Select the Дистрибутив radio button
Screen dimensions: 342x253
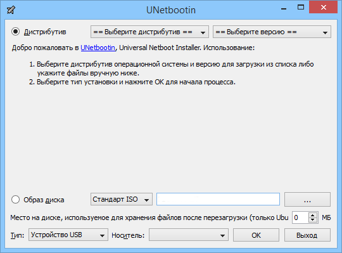coord(15,32)
